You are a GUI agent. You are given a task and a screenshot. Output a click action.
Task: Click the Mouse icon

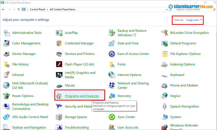59,86
